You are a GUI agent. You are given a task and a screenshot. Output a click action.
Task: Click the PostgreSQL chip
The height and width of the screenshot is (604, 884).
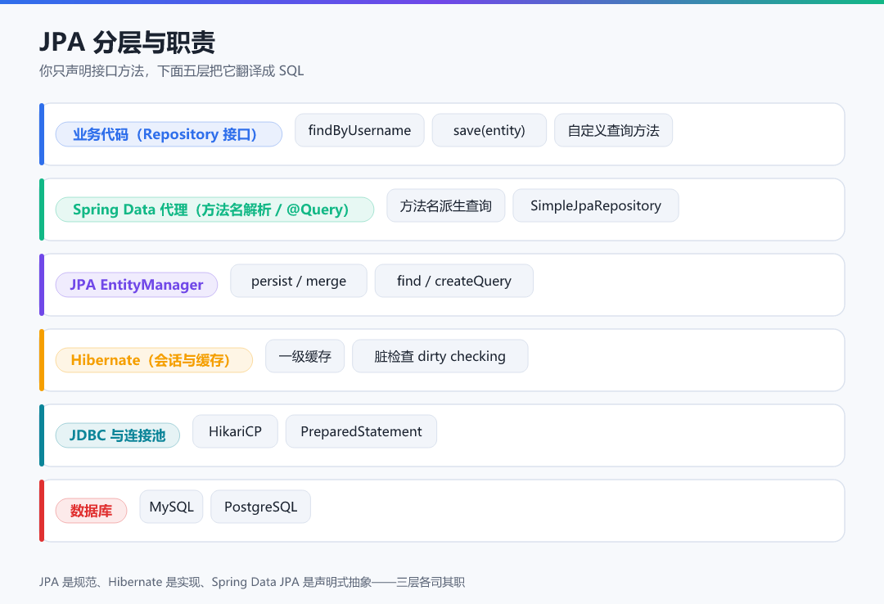tap(260, 507)
